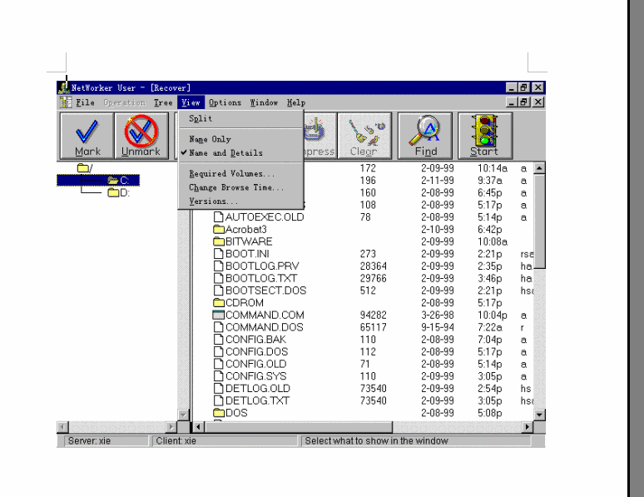
Task: Click the Mark toolbar button
Action: click(87, 136)
